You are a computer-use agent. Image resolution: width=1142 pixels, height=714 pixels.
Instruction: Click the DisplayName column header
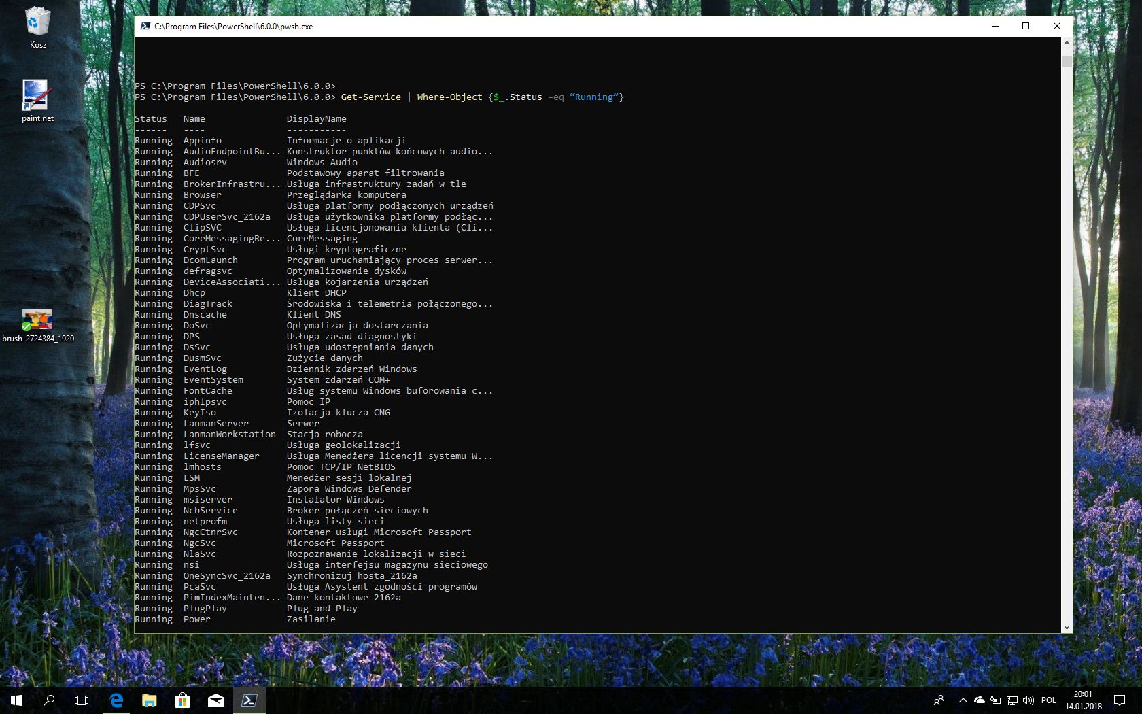click(x=317, y=119)
